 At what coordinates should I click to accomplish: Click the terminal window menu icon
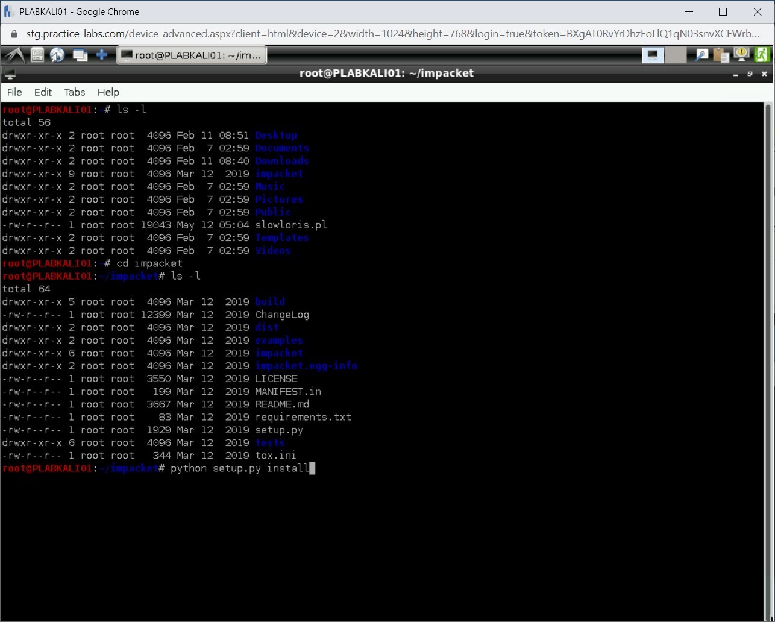coord(10,74)
